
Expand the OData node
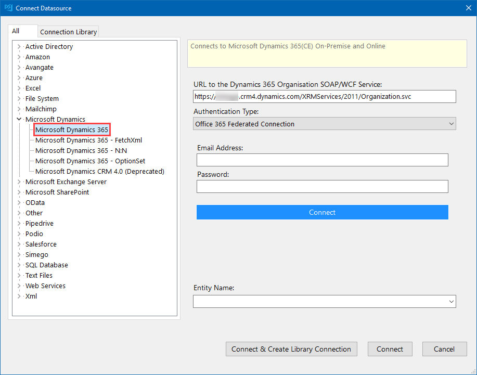click(x=19, y=202)
